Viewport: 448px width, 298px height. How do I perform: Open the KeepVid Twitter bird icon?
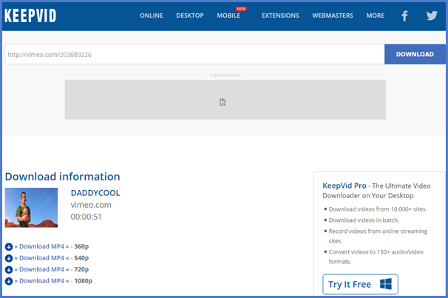point(432,16)
